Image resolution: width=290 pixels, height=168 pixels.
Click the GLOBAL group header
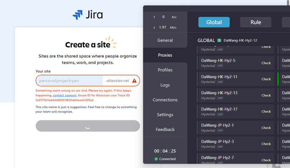coord(206,40)
